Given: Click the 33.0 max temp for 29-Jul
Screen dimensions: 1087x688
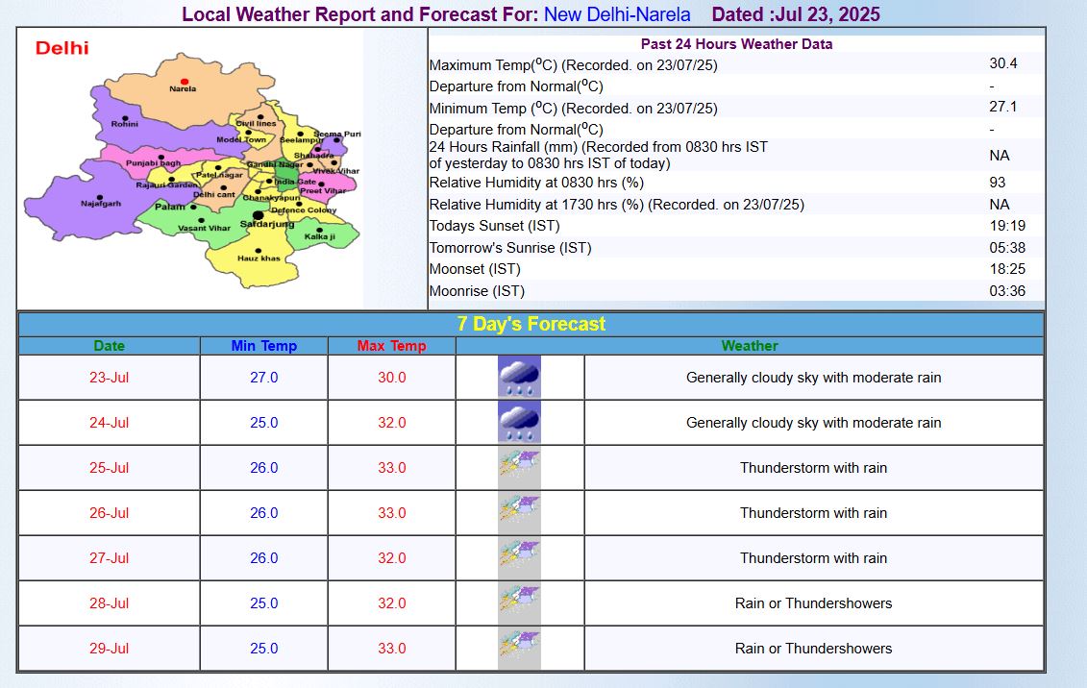Looking at the screenshot, I should click(392, 649).
